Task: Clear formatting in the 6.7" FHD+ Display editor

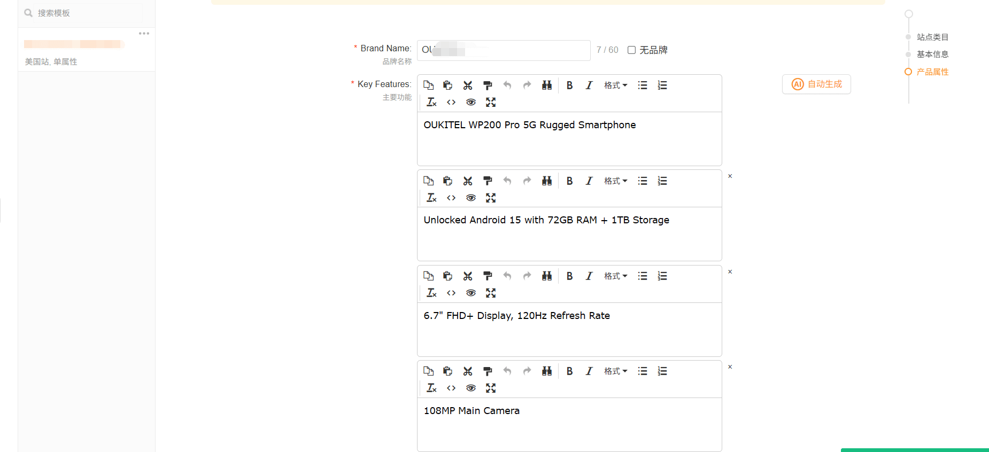Action: pos(431,293)
